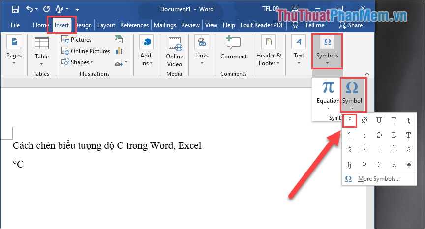Screen dimensions: 425x229
Task: Click the Symbols ribbon group button
Action: coord(327,51)
